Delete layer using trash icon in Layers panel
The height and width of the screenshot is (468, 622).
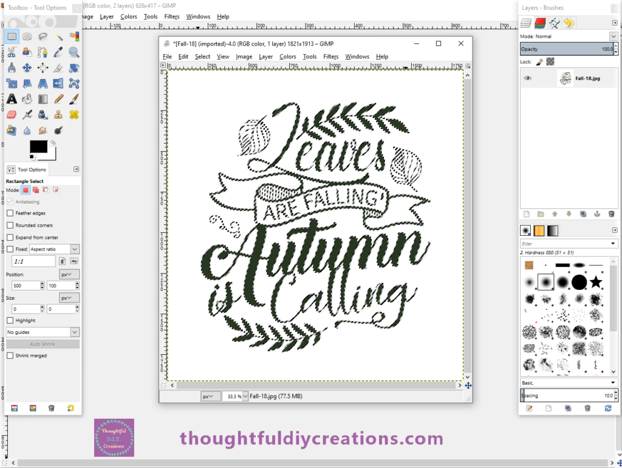coord(611,214)
